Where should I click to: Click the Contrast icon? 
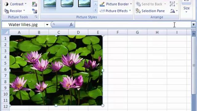[6, 4]
